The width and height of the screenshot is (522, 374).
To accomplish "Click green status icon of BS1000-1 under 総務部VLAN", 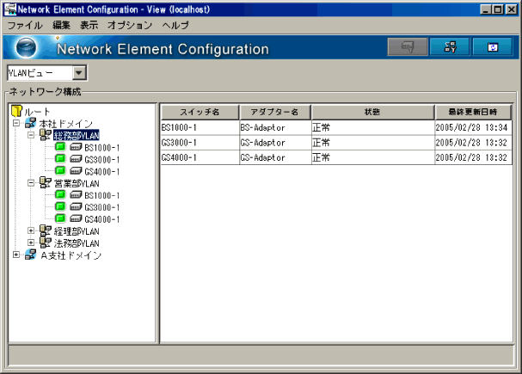I will (x=60, y=148).
